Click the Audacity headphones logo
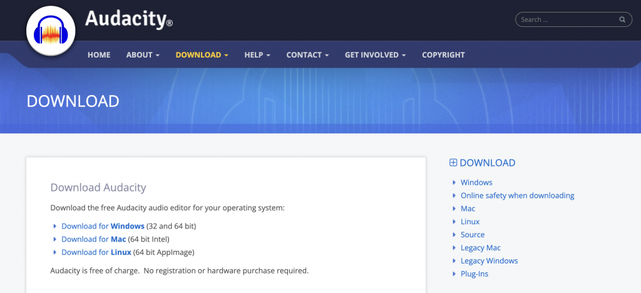 (51, 31)
